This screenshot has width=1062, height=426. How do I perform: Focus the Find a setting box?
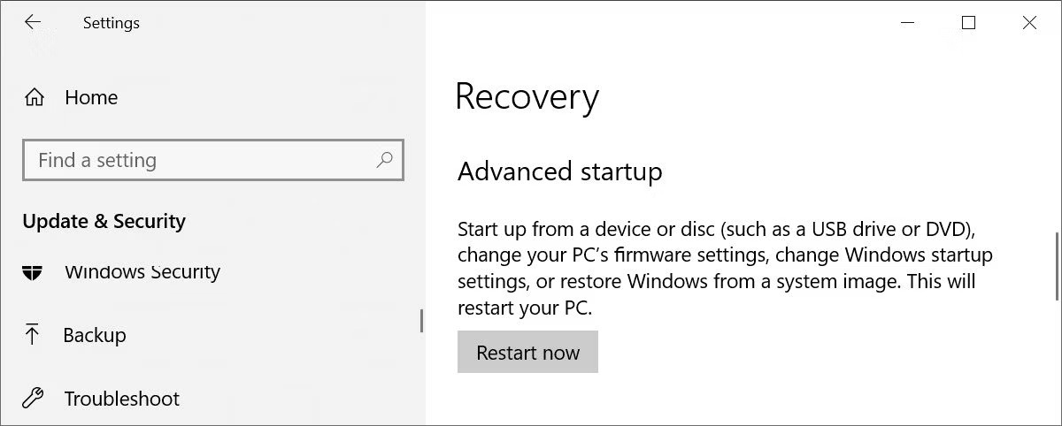click(213, 160)
